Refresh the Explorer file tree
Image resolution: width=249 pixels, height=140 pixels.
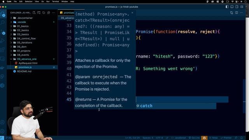point(44,12)
